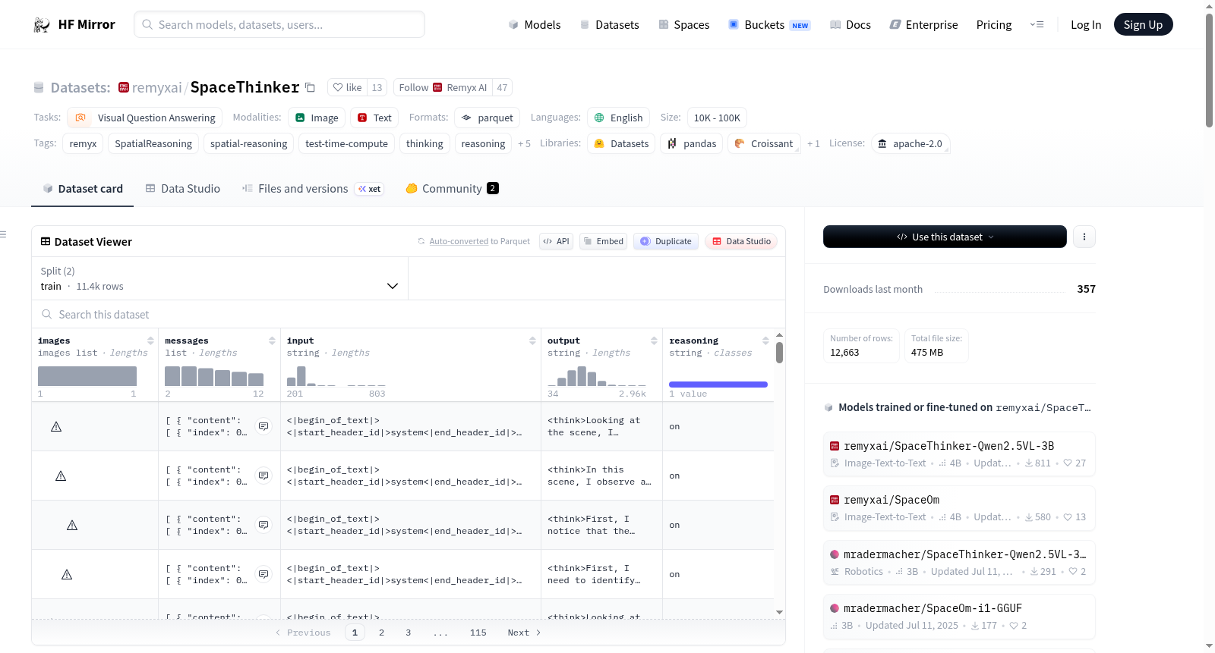Open the mradermacher/SpaceOm-i1-GGUF model

(x=959, y=617)
